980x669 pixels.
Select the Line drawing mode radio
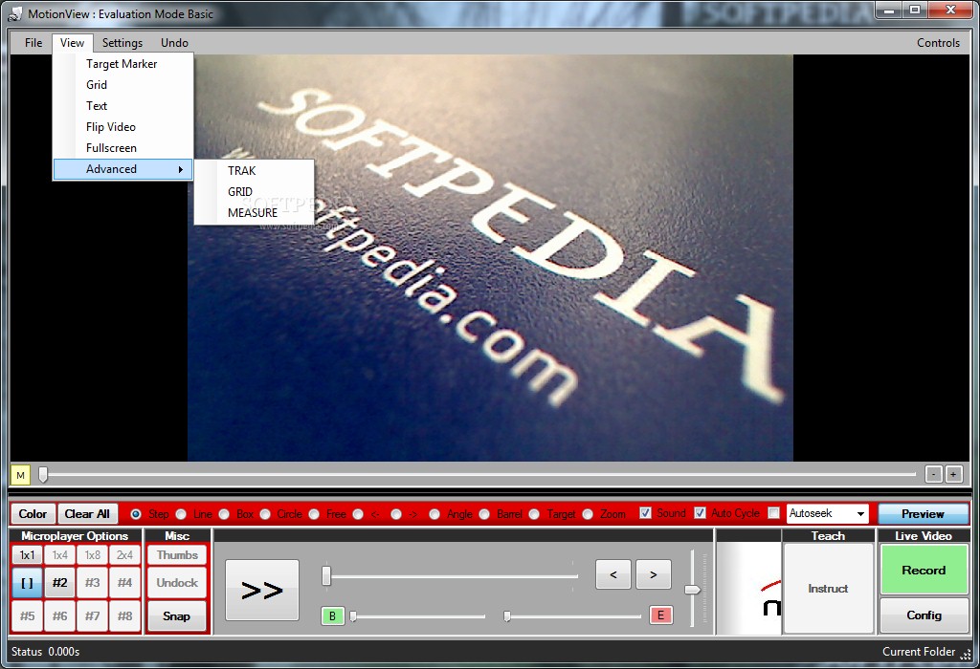181,514
